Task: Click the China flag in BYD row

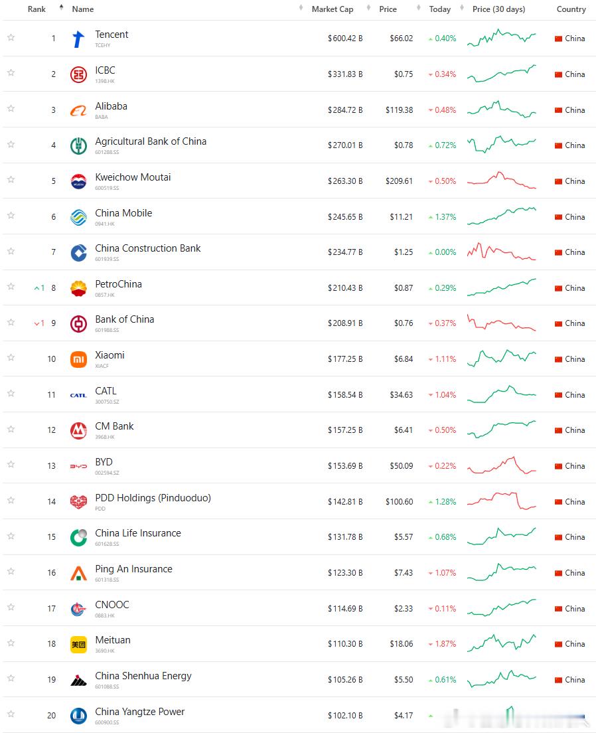Action: pos(558,466)
